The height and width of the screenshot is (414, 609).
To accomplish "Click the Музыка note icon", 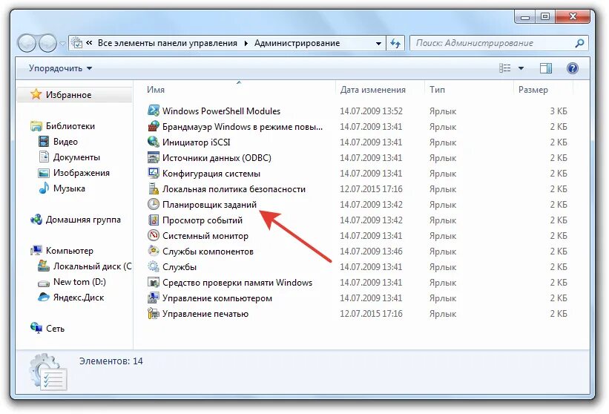I will (44, 188).
